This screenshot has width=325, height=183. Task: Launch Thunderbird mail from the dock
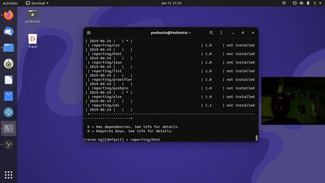[9, 32]
